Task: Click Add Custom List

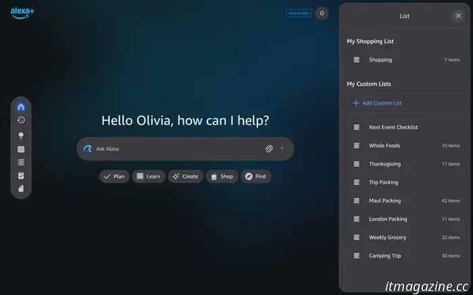Action: pos(407,103)
